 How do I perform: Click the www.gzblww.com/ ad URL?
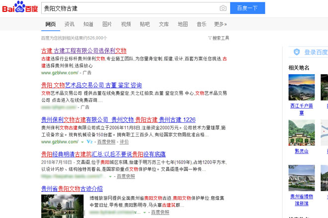[x=60, y=73]
